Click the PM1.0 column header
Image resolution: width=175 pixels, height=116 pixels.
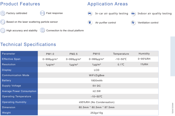(50, 54)
